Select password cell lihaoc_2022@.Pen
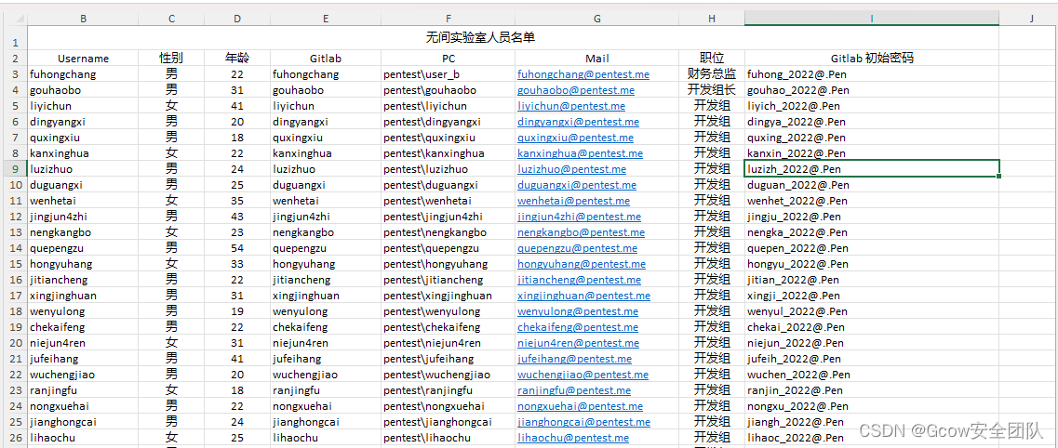1058x448 pixels. click(x=872, y=438)
